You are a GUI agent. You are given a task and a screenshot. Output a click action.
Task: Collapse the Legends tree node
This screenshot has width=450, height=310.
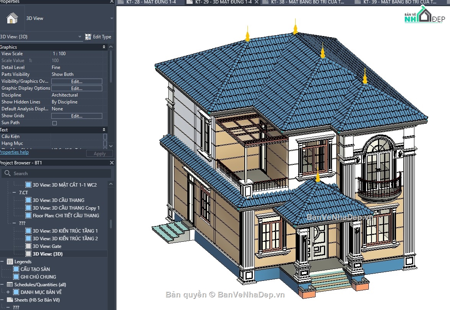pyautogui.click(x=2, y=262)
